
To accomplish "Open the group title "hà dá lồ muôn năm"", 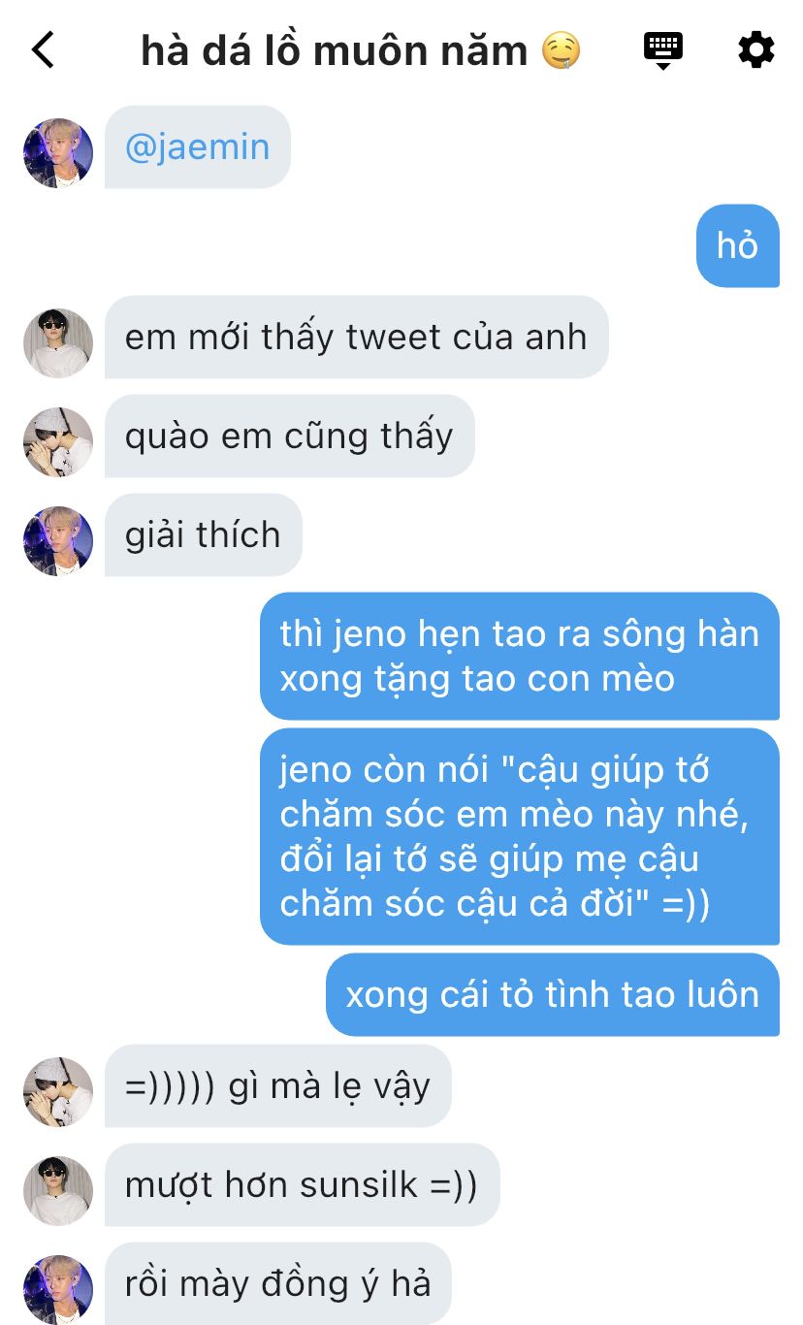I will tap(335, 50).
